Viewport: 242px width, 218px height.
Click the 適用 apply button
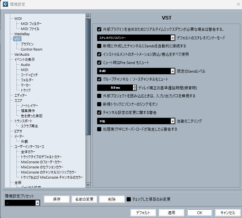coord(171,213)
